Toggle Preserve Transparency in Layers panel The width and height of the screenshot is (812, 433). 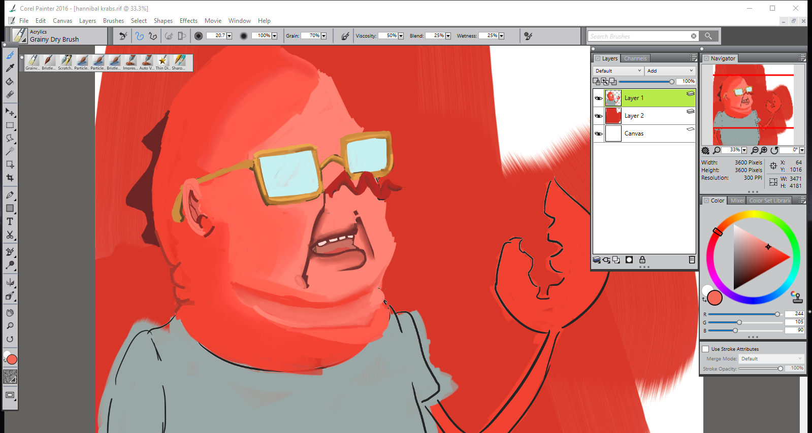pyautogui.click(x=597, y=81)
